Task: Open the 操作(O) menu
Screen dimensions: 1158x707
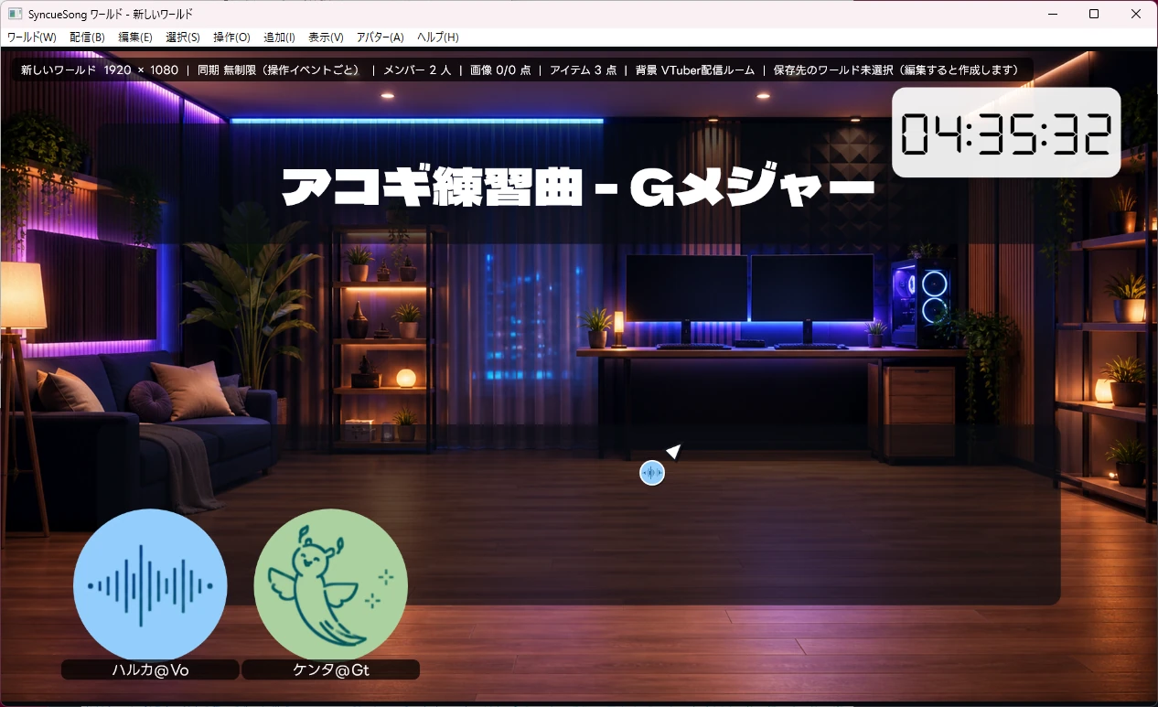Action: pyautogui.click(x=231, y=37)
